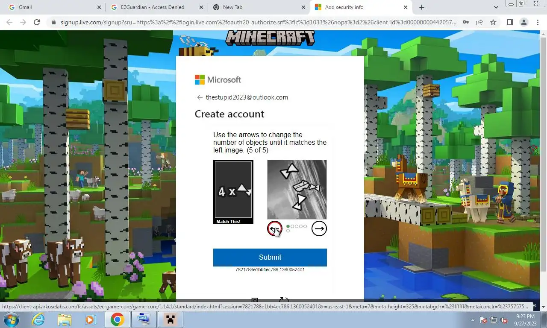The width and height of the screenshot is (547, 328).
Task: Open Windows Explorer from the taskbar
Action: pyautogui.click(x=65, y=319)
